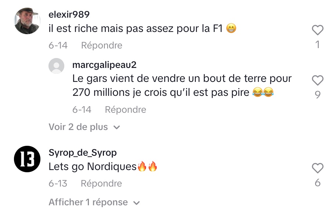The image size is (335, 213).
Task: Select Répondre under marcgalipeau2's reply
Action: tap(125, 109)
